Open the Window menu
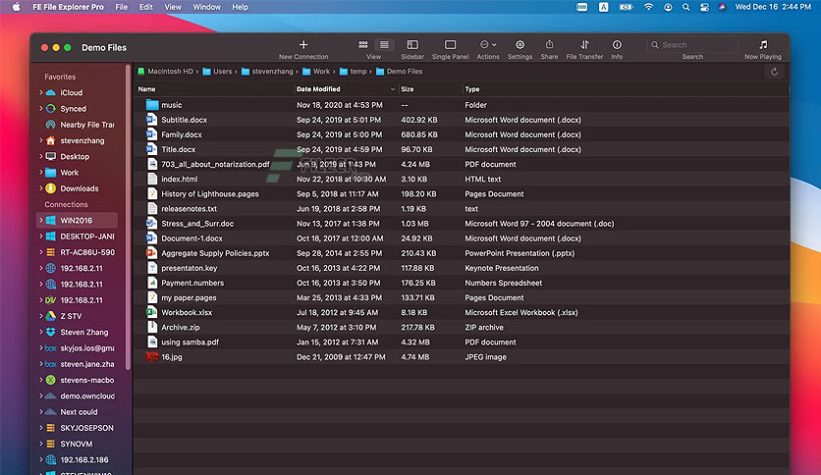 [x=207, y=7]
